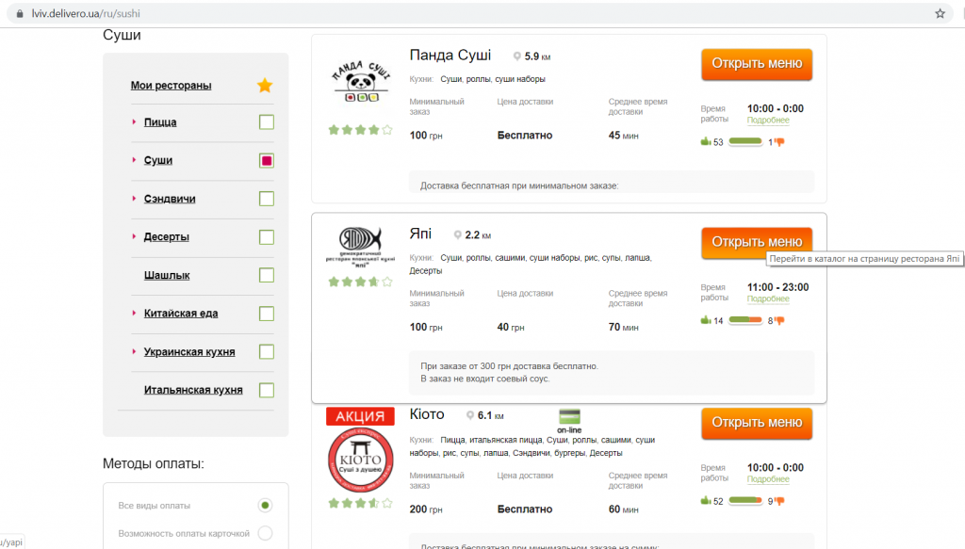Open the Итальянская кухня link
The image size is (965, 549).
click(x=193, y=390)
